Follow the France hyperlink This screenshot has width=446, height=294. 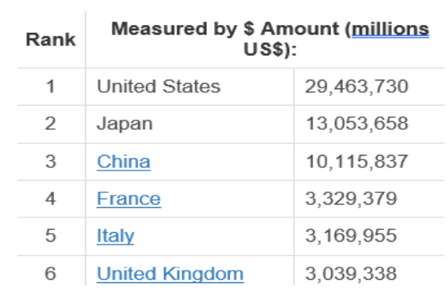[129, 199]
